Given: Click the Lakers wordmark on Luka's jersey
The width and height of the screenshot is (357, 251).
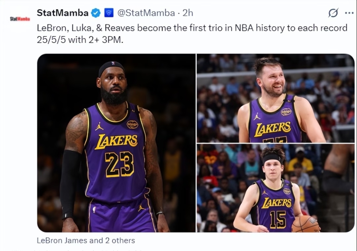Looking at the screenshot, I should point(273,127).
